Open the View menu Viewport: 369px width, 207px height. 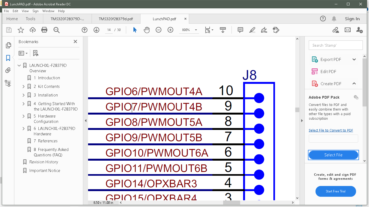25,11
